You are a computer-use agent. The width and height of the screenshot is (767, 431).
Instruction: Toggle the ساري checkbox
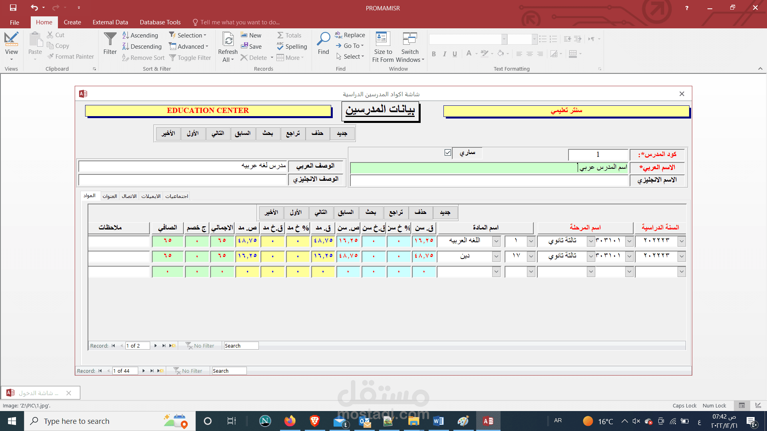(448, 152)
